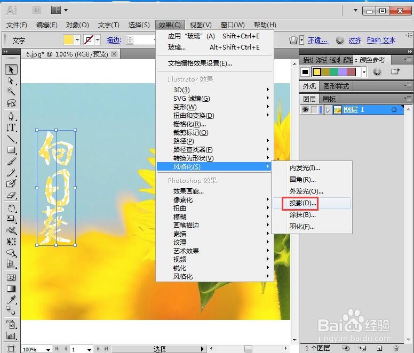Select the Pen tool

(11, 116)
